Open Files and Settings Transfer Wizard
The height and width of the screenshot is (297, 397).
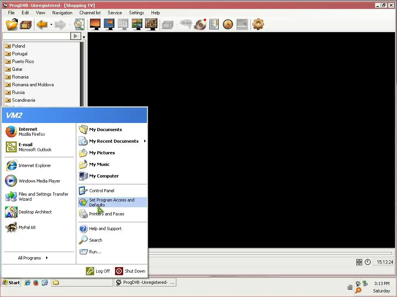pyautogui.click(x=39, y=196)
